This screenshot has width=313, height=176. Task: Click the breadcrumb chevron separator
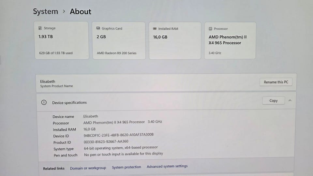(64, 11)
